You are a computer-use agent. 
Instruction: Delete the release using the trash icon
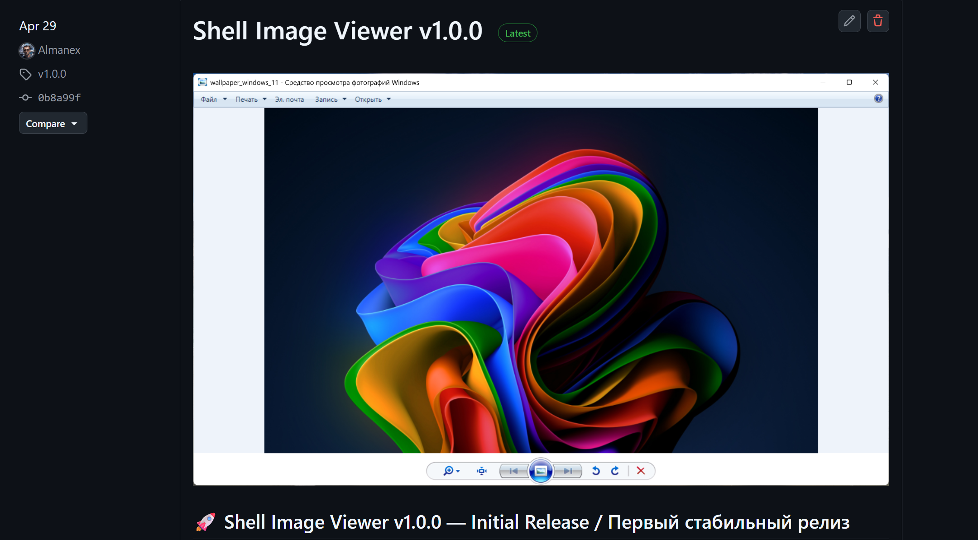pos(878,21)
